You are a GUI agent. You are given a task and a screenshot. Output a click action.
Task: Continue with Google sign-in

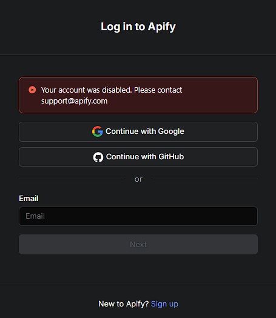[138, 131]
